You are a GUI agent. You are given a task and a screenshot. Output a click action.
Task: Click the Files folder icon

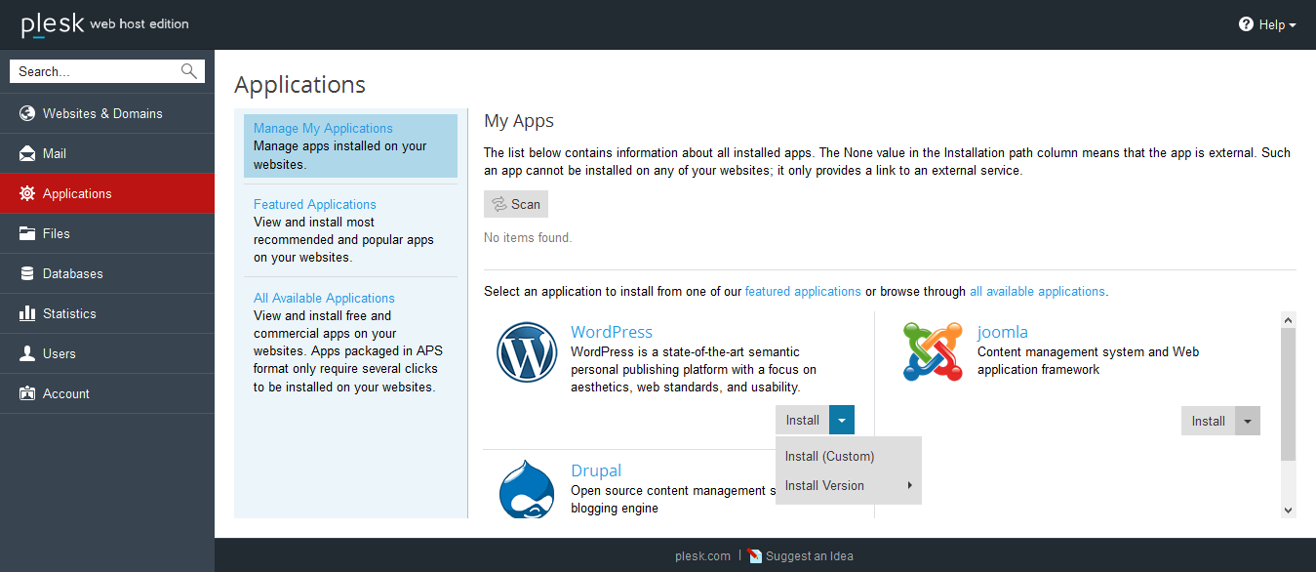[26, 233]
